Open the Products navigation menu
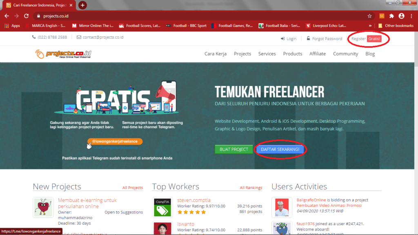This screenshot has width=418, height=235. pyautogui.click(x=292, y=53)
